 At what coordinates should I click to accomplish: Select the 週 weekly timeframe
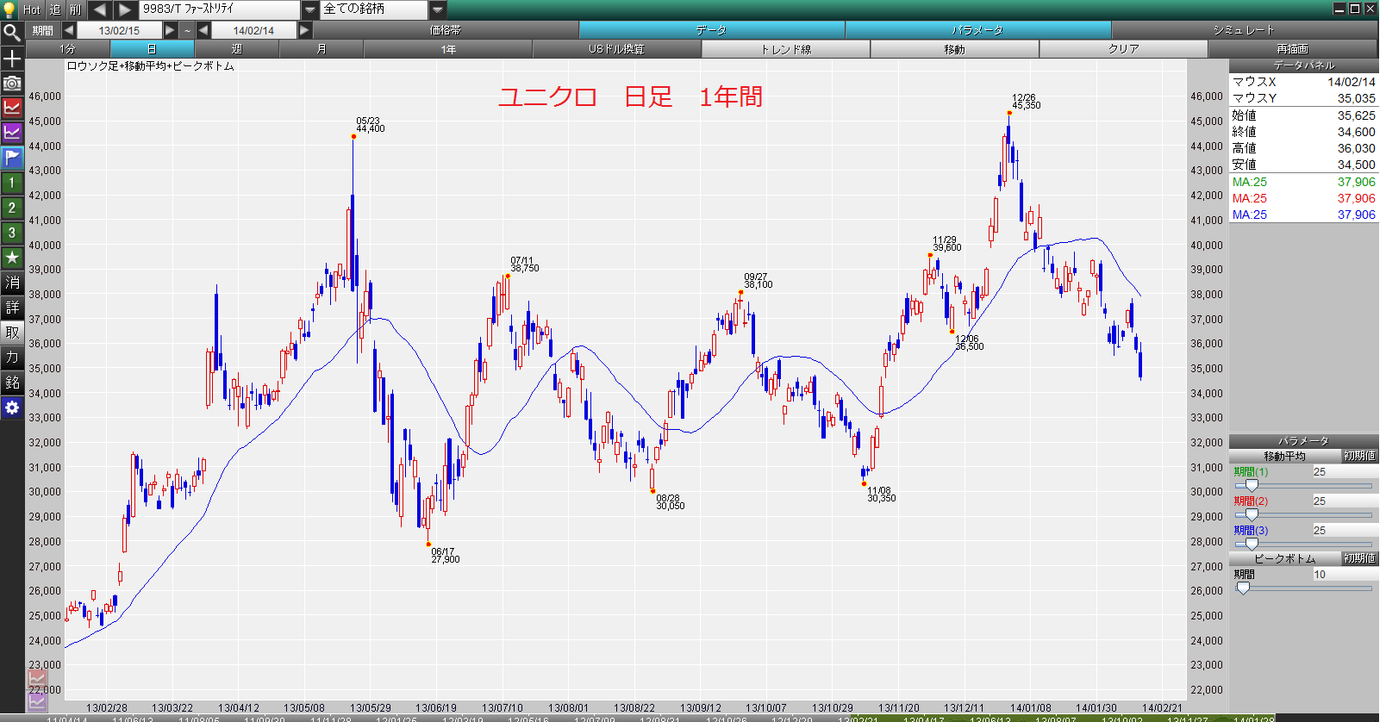(x=237, y=49)
